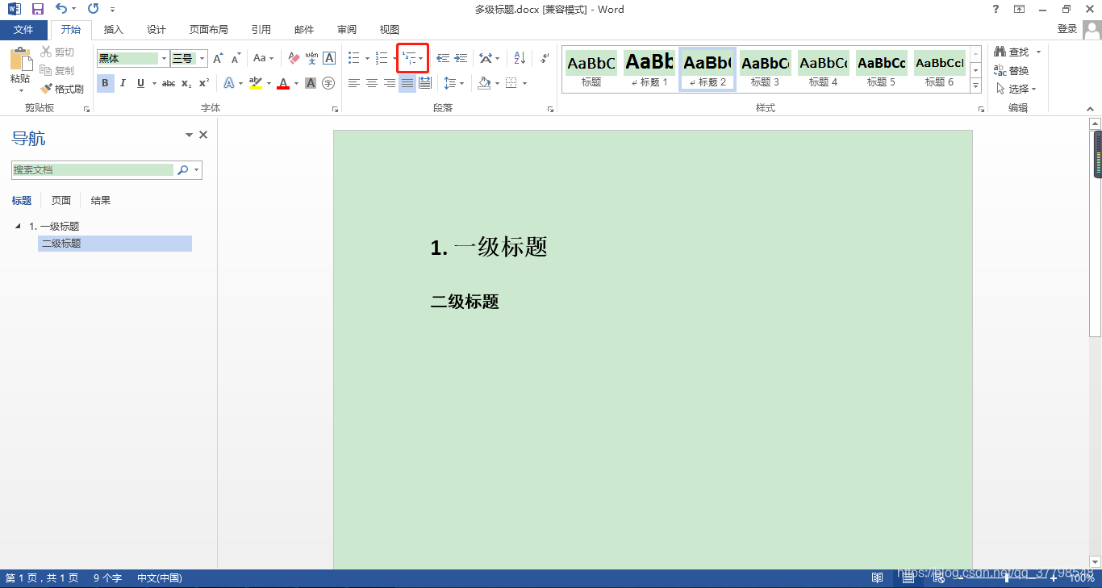
Task: Click the Copy 复制 icon
Action: 46,70
